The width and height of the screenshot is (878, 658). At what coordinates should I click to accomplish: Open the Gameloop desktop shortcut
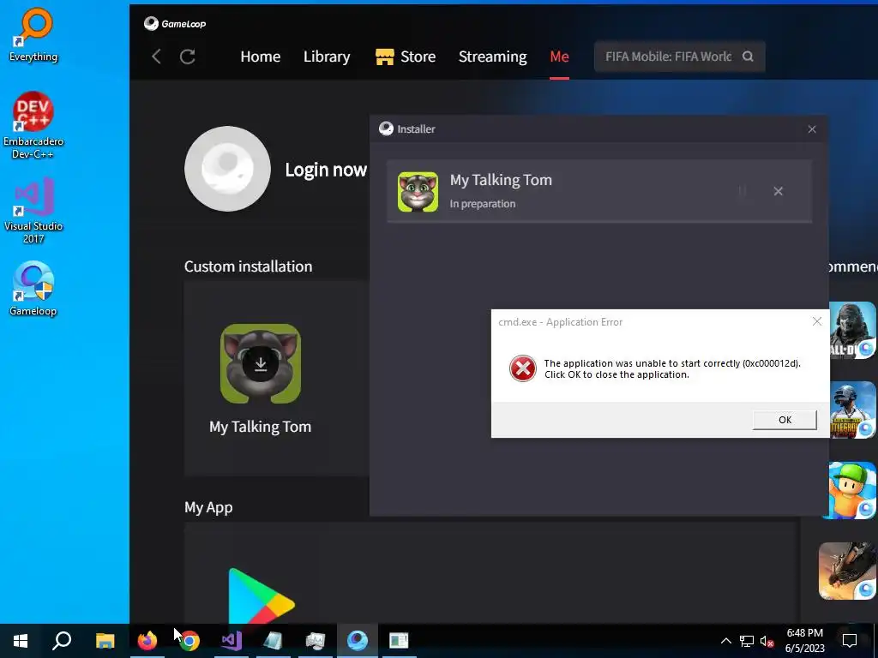(33, 289)
